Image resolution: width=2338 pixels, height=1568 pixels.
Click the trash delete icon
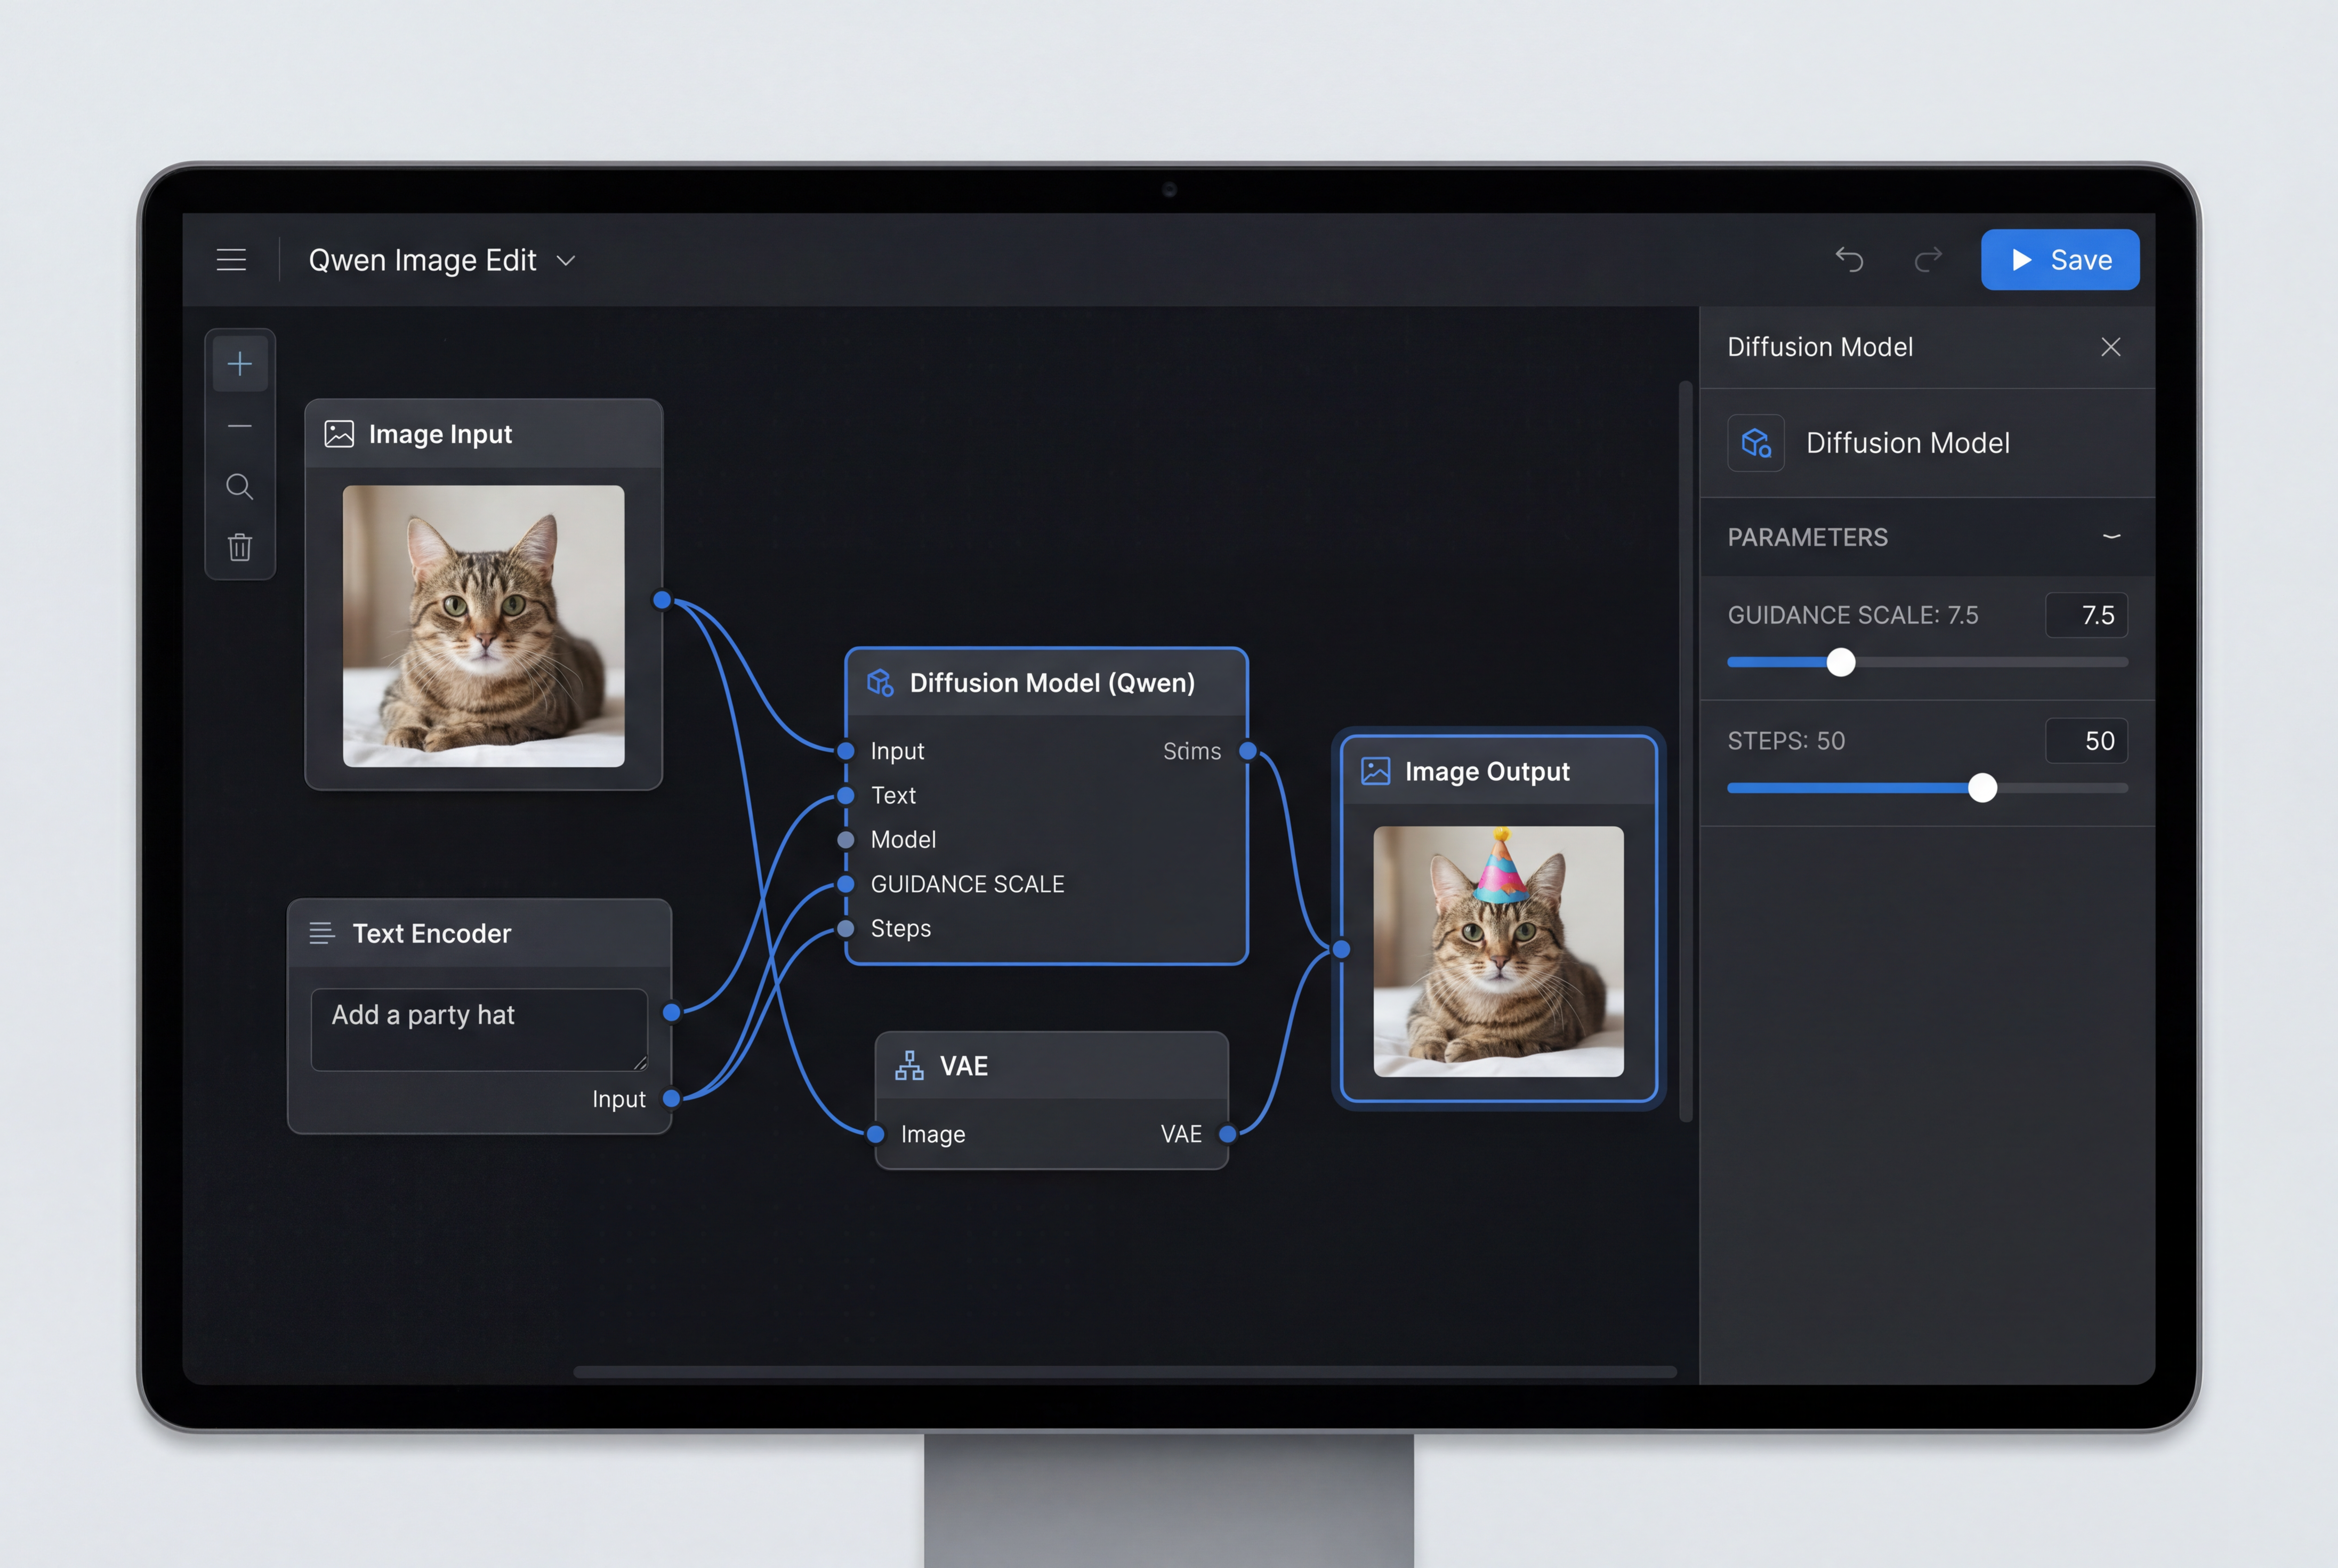click(x=240, y=547)
